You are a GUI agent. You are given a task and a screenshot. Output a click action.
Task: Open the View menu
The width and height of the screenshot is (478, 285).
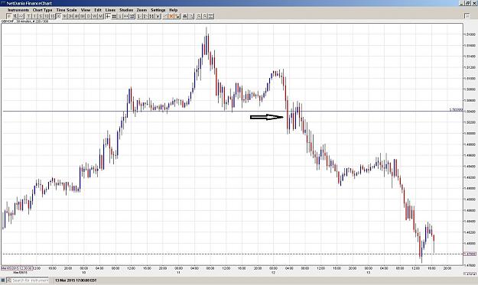point(86,10)
